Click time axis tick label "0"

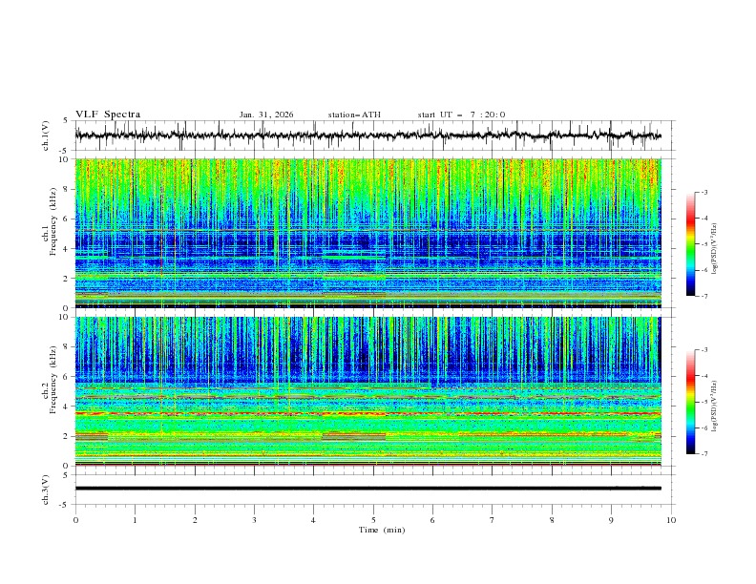tap(75, 520)
